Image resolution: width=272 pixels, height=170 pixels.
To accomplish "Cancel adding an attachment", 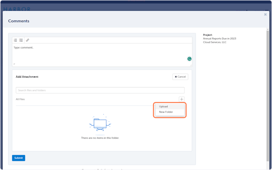I will (180, 77).
